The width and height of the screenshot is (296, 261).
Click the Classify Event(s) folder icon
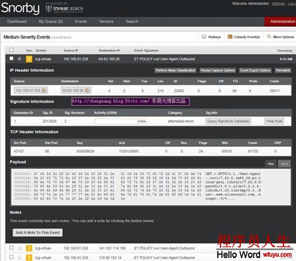pyautogui.click(x=230, y=36)
